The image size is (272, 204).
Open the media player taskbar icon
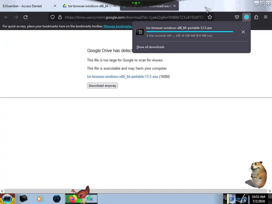pos(40,199)
